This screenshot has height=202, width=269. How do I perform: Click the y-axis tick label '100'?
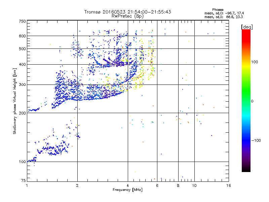pyautogui.click(x=22, y=162)
